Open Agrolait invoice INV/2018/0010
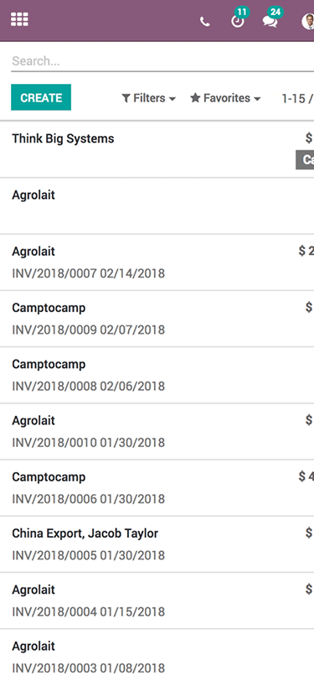This screenshot has height=681, width=314. (x=157, y=431)
